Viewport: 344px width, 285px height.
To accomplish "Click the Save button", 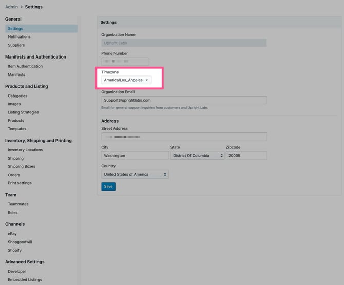I will [x=108, y=187].
